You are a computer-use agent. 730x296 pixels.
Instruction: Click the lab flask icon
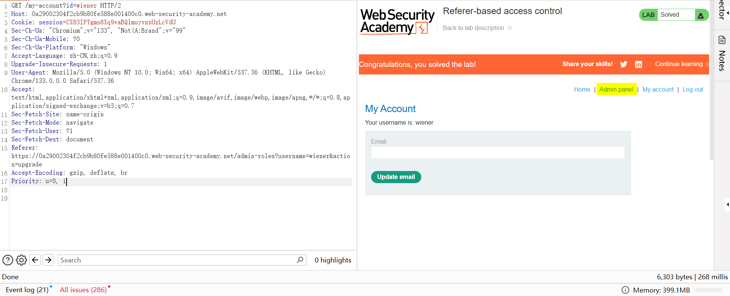(x=701, y=15)
